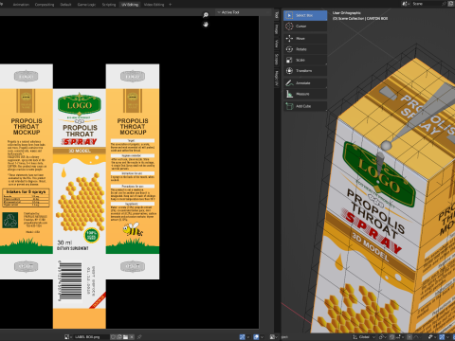Viewport: 455px width, 341px height.
Task: Open the Scopes sidebar tab
Action: [277, 60]
